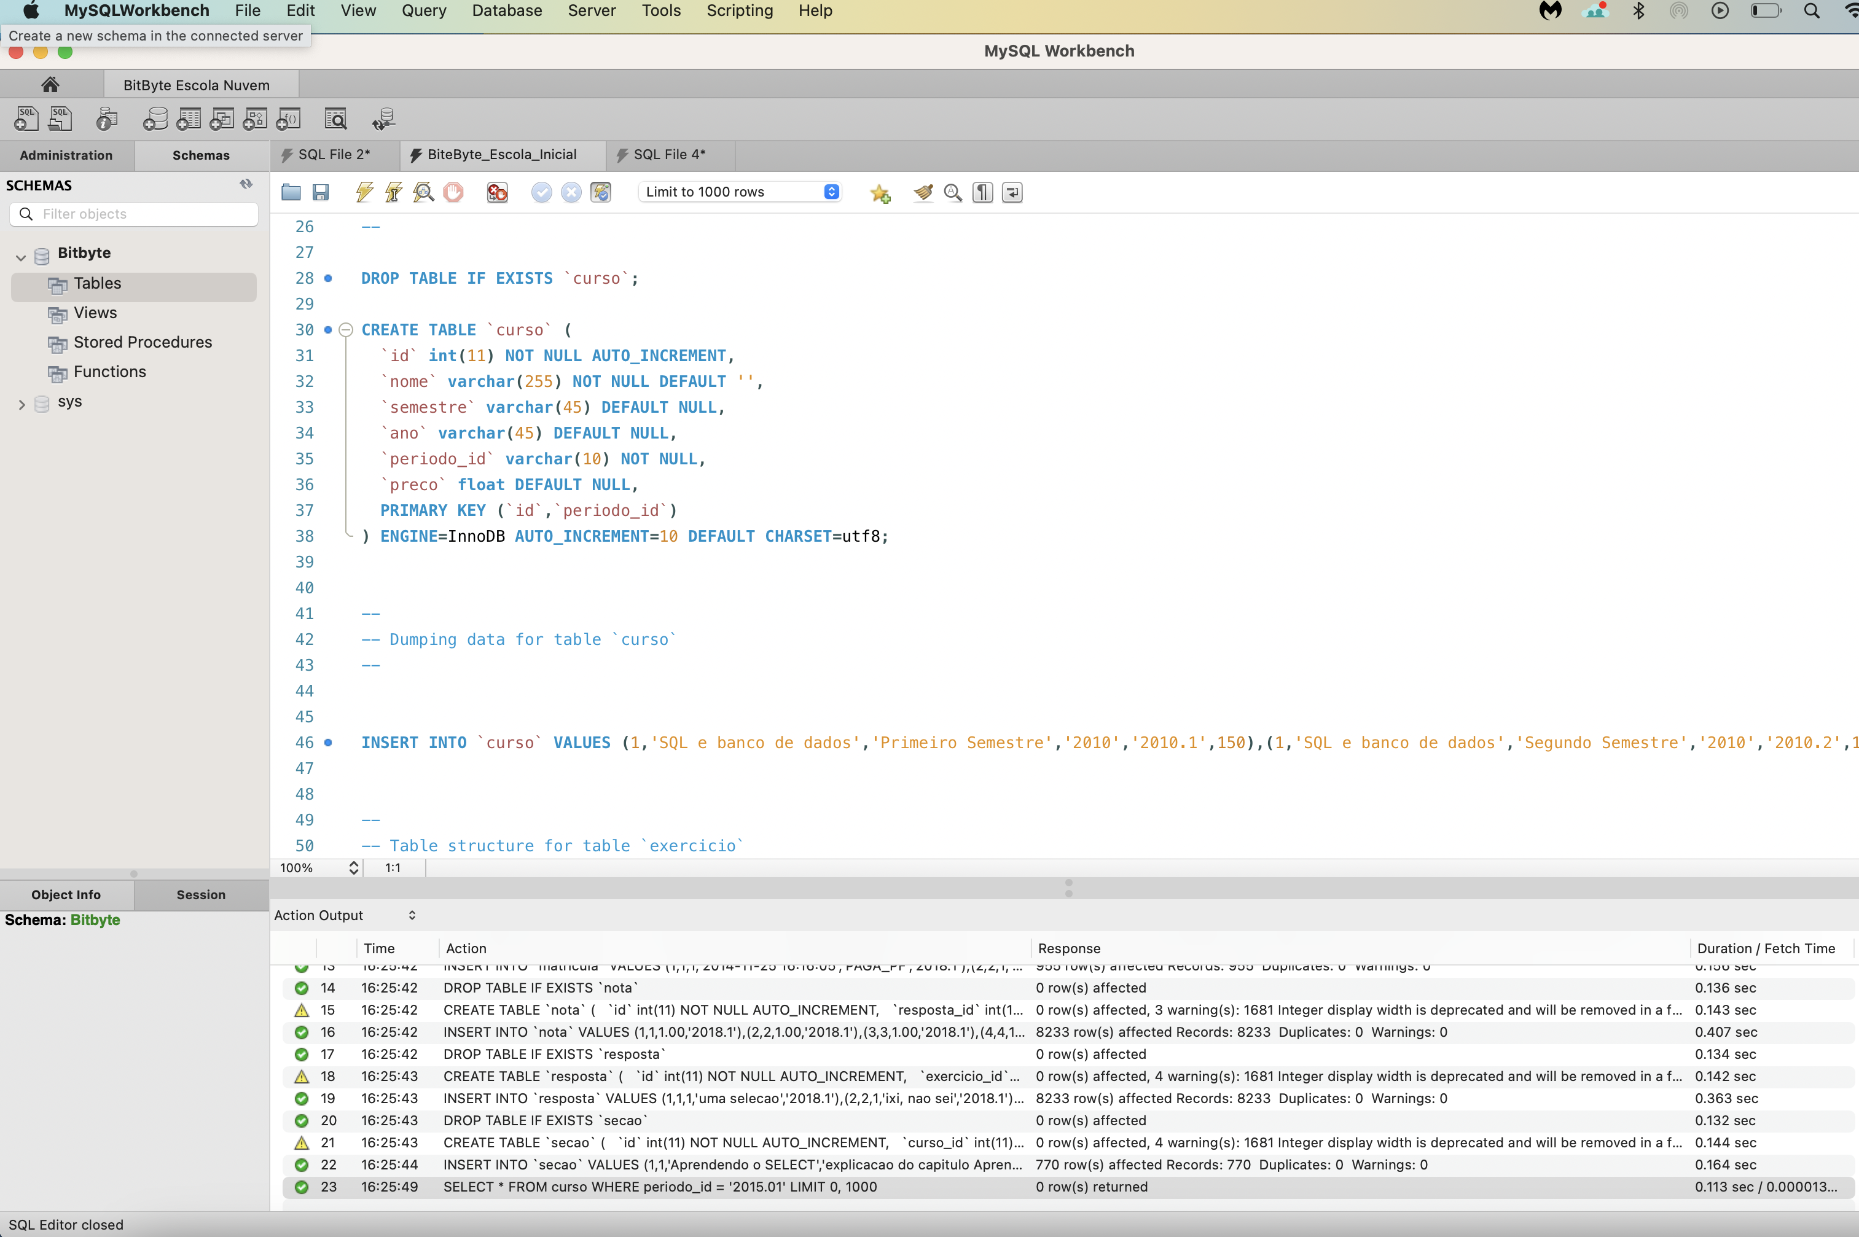Rollback the transaction (X icon)
1859x1237 pixels.
[x=571, y=192]
